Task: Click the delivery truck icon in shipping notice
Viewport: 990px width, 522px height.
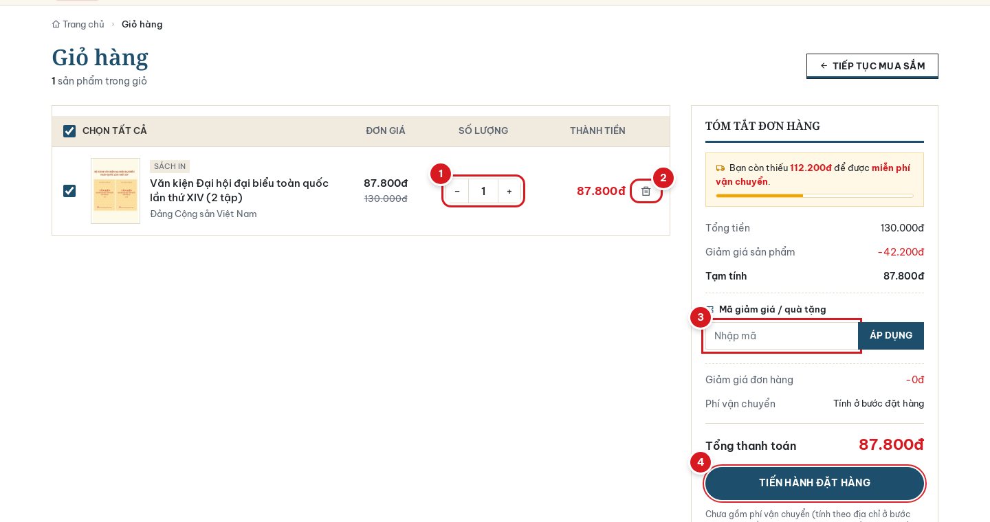Action: coord(720,168)
